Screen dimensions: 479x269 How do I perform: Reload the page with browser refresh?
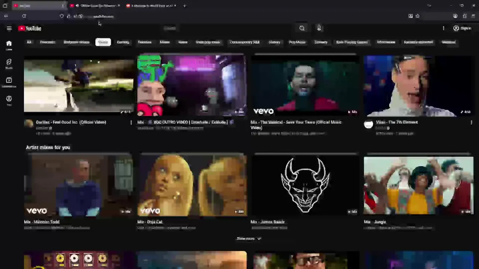[x=24, y=16]
